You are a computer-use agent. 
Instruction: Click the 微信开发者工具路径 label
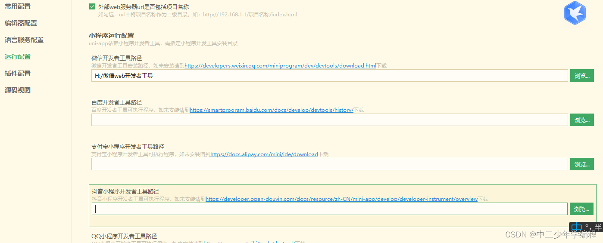pyautogui.click(x=117, y=58)
